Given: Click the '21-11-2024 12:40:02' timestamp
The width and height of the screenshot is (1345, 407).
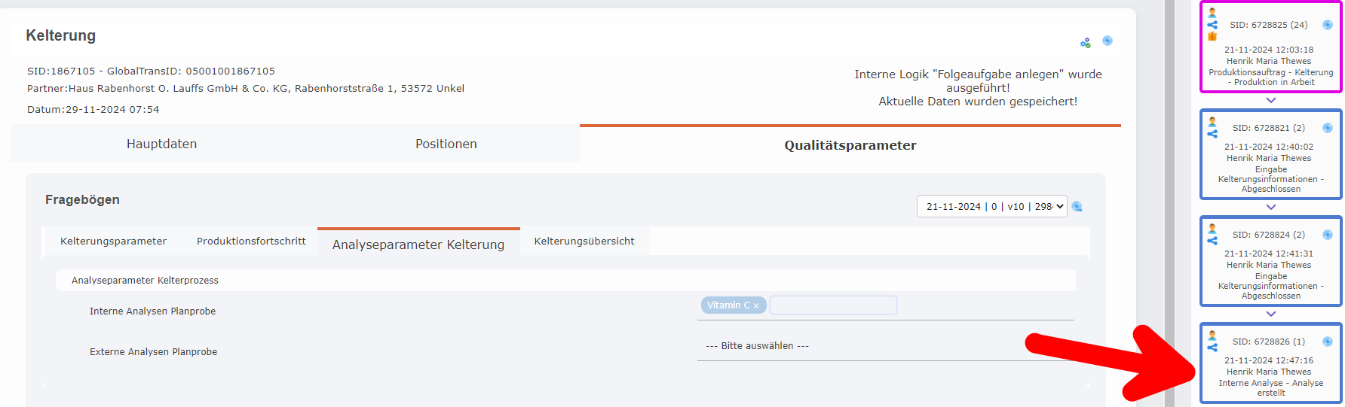Looking at the screenshot, I should [1269, 147].
